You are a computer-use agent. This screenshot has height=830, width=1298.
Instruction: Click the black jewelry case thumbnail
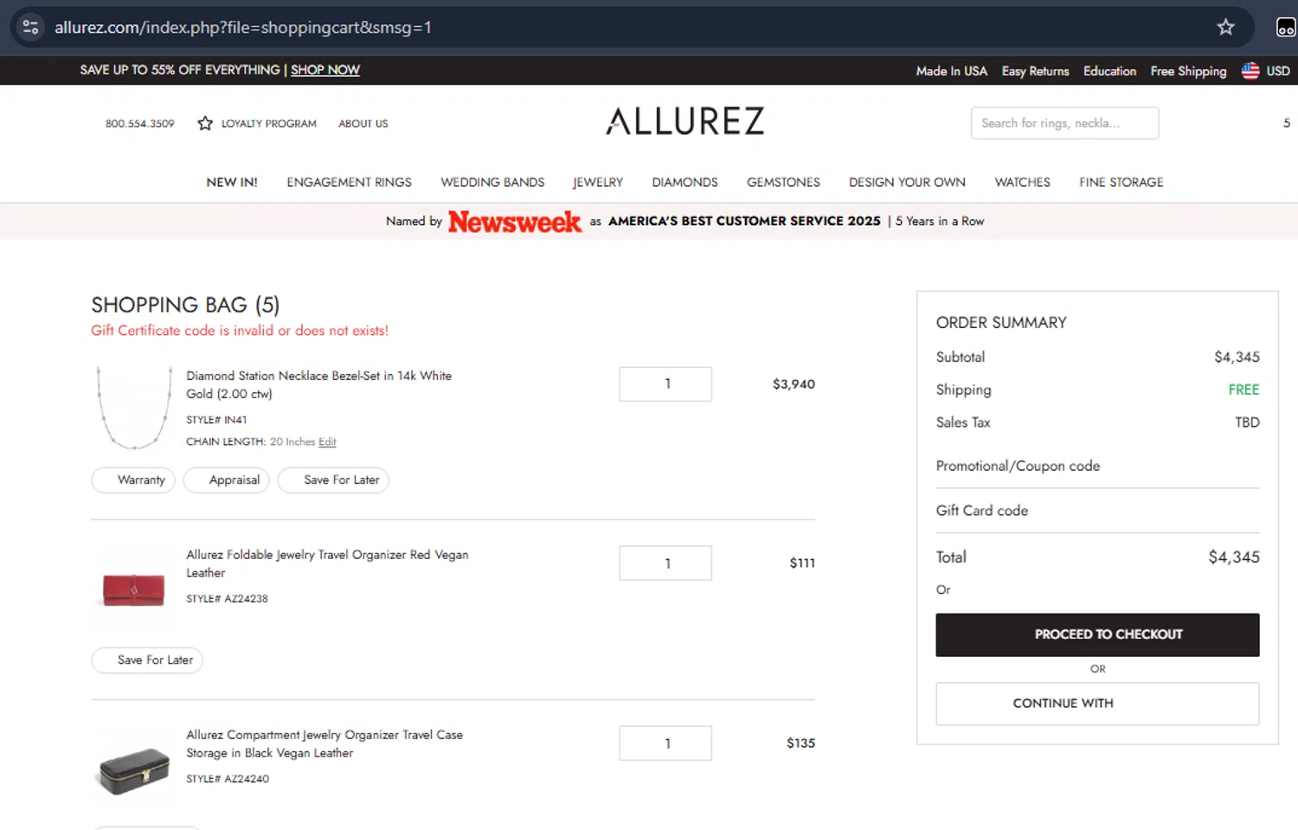tap(134, 770)
